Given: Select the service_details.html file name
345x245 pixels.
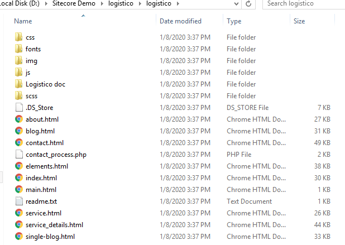Looking at the screenshot, I should pos(54,225).
